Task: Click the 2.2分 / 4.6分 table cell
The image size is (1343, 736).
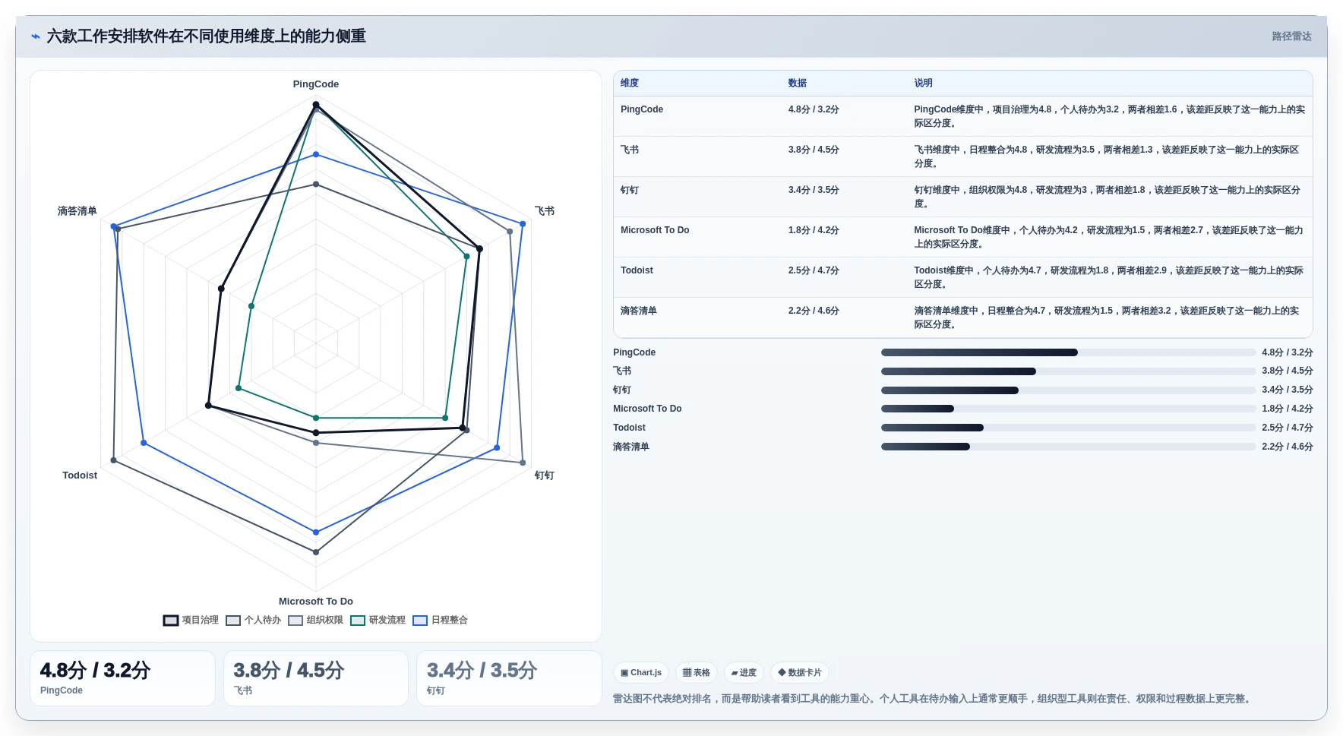Action: (x=814, y=311)
